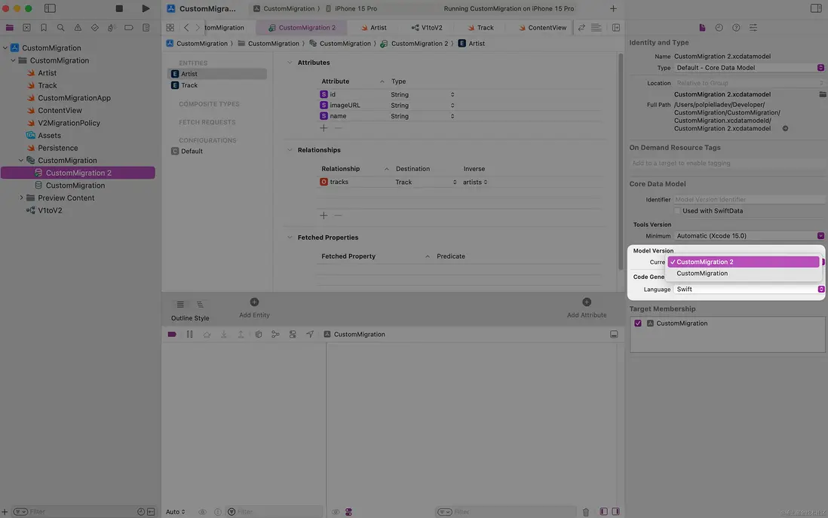Screen dimensions: 828x518
Task: Open Persistence file in navigator
Action: (x=57, y=148)
